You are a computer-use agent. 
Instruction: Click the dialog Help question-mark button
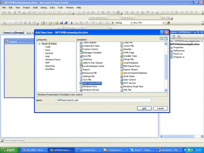coord(162,32)
